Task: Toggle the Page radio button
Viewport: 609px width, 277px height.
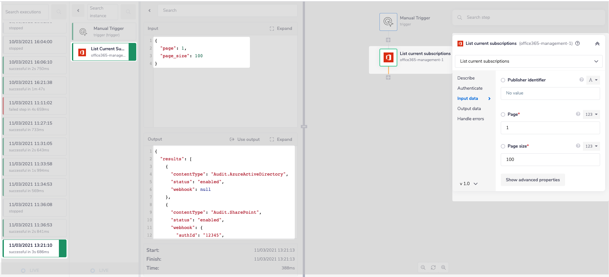Action: [503, 114]
